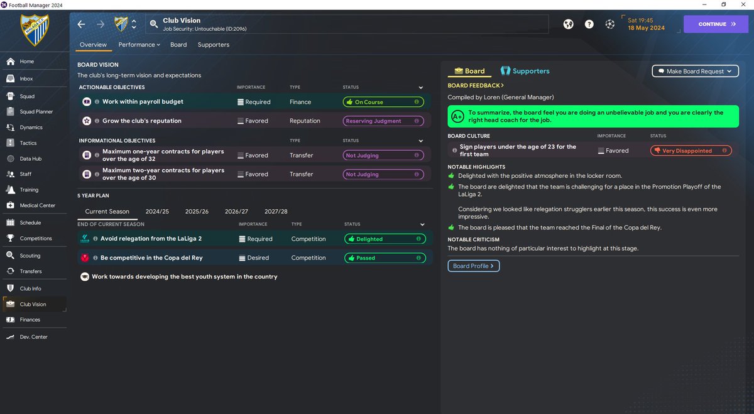Click the On Course status badge
The height and width of the screenshot is (414, 754).
[x=383, y=102]
